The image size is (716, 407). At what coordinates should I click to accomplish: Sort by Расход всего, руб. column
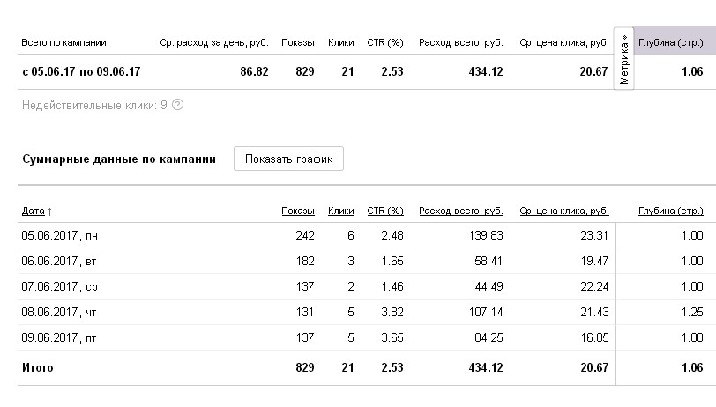(x=461, y=211)
